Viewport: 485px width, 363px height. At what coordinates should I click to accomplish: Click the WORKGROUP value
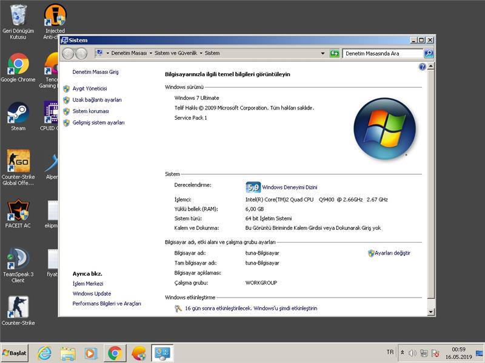(x=261, y=283)
